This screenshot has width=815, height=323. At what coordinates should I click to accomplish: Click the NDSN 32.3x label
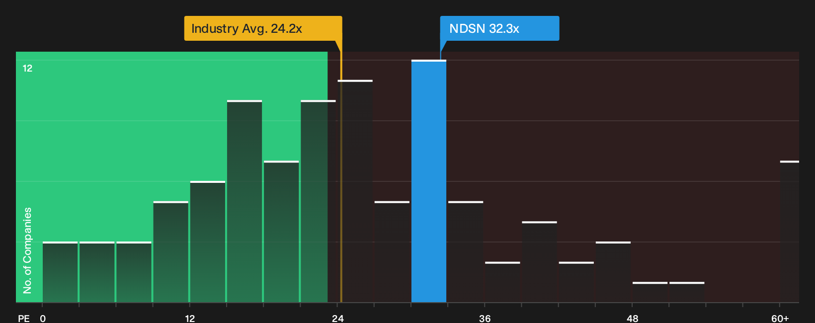(x=499, y=28)
